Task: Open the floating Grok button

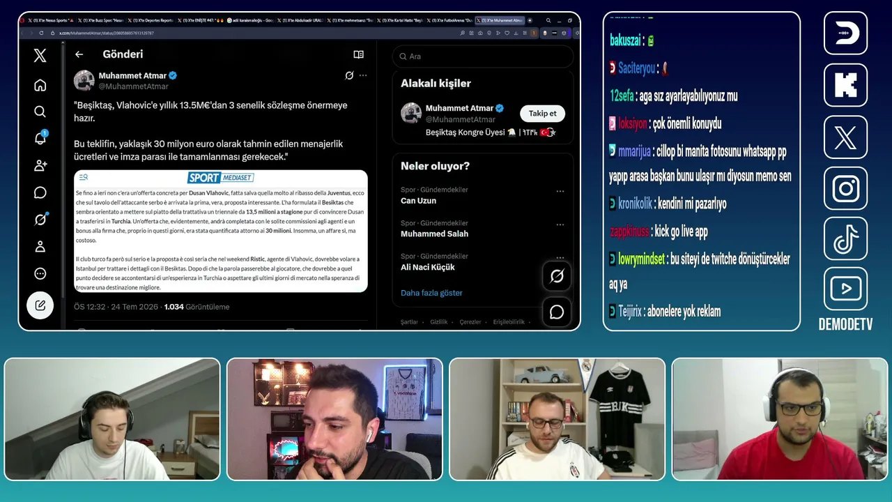Action: click(x=557, y=277)
